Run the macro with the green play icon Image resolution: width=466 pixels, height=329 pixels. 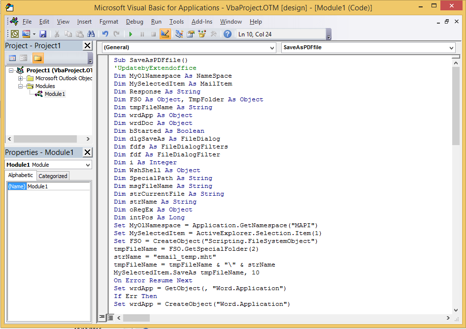point(131,34)
